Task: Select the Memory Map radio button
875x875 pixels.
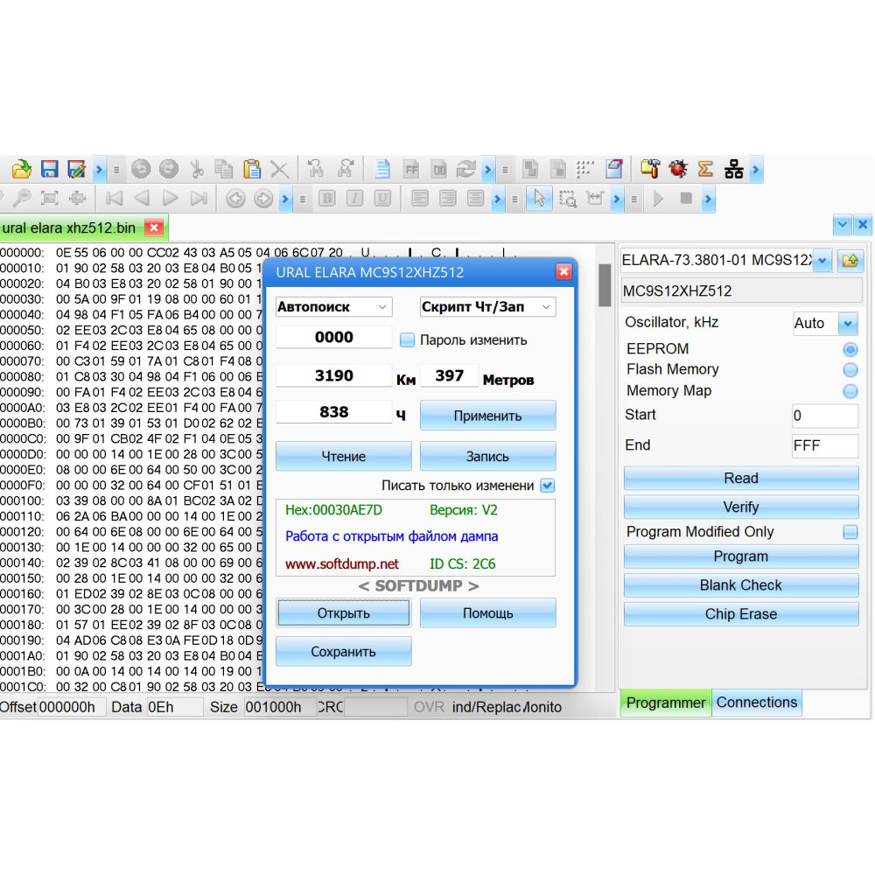Action: [x=850, y=391]
